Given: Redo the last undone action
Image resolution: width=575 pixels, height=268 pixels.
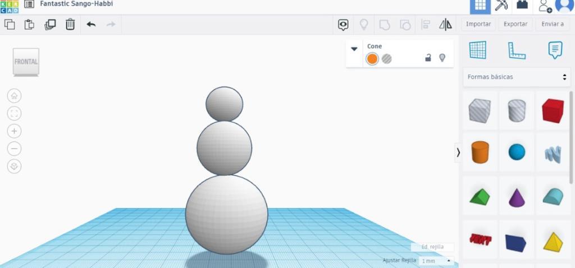Looking at the screenshot, I should click(111, 25).
